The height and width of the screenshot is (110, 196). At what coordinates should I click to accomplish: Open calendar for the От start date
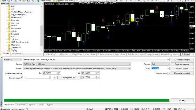click(58, 73)
